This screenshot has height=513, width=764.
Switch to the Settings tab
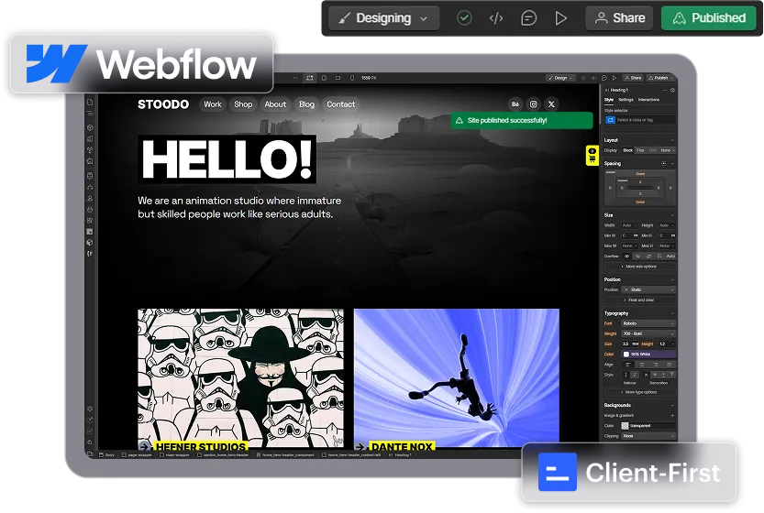coord(626,100)
